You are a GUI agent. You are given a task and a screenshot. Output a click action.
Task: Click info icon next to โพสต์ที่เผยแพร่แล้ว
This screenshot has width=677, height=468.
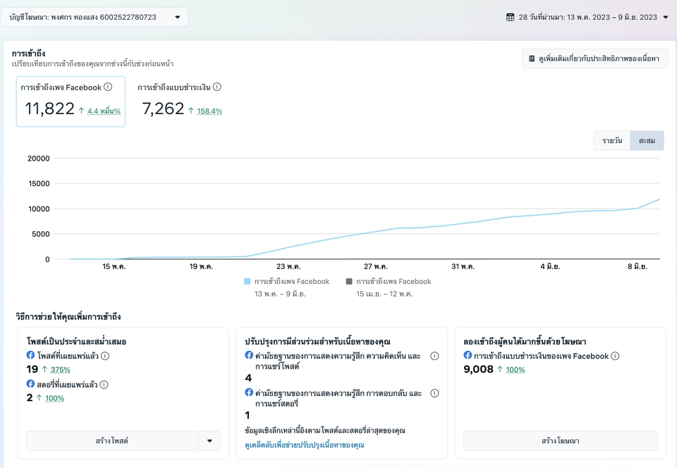[x=105, y=356]
